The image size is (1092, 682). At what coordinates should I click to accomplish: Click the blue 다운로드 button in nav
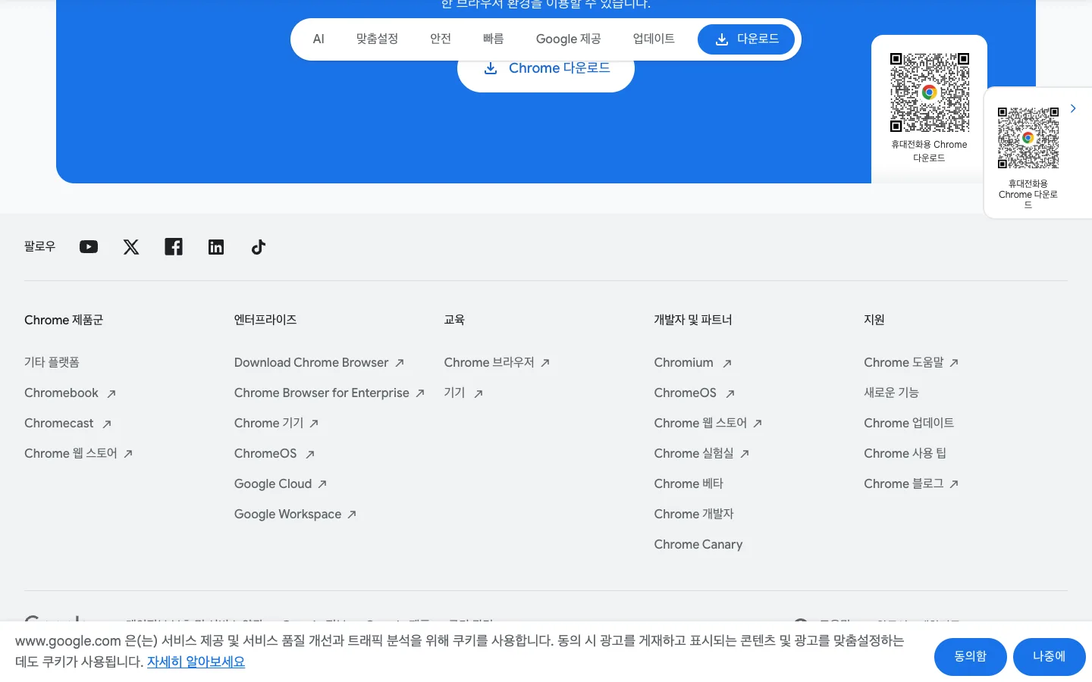tap(746, 39)
